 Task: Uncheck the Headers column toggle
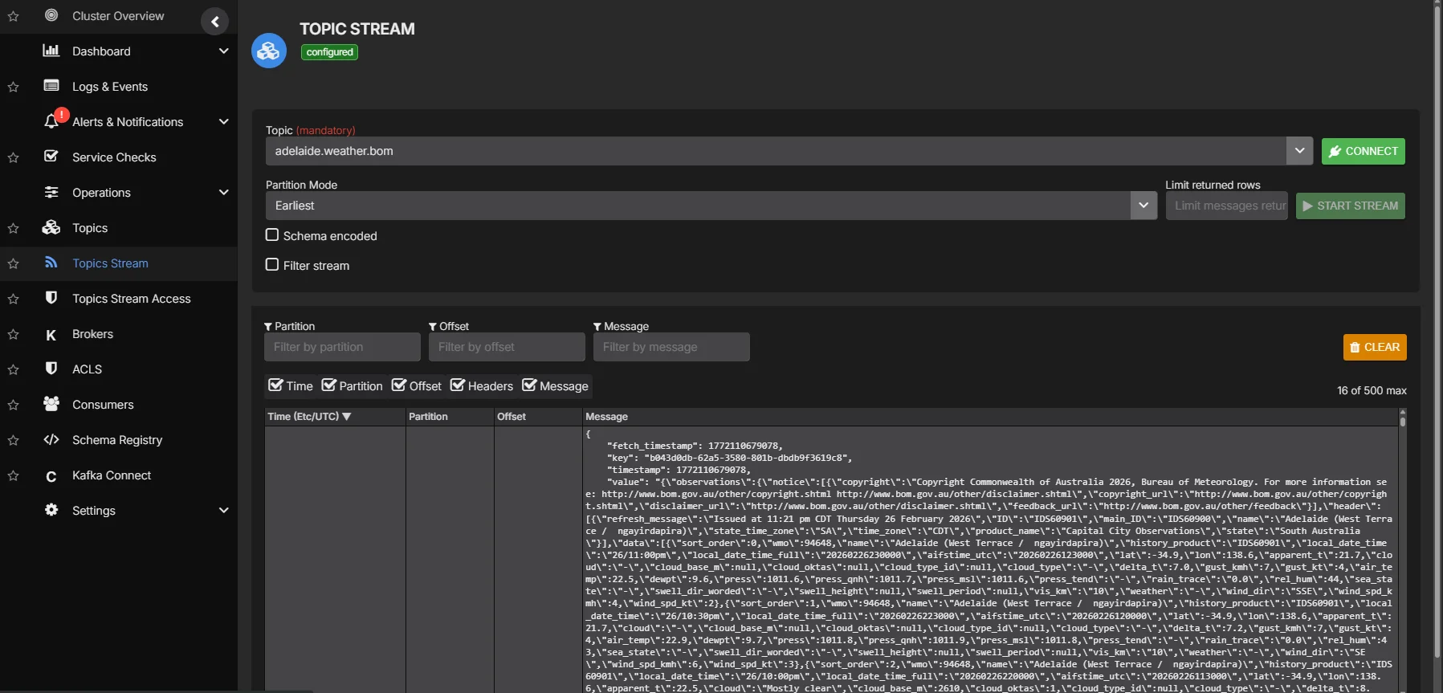(x=458, y=385)
